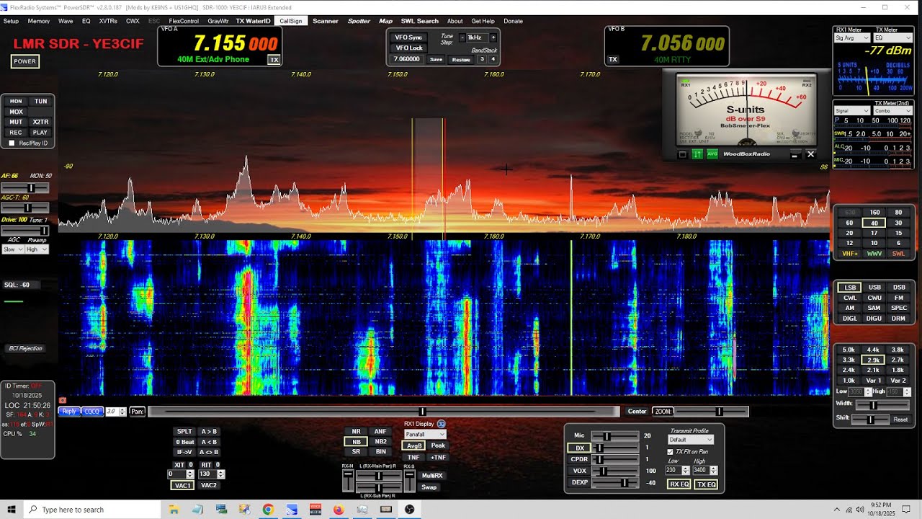Toggle the SPLT split button
Viewport: 922px width, 519px height.
tap(185, 432)
